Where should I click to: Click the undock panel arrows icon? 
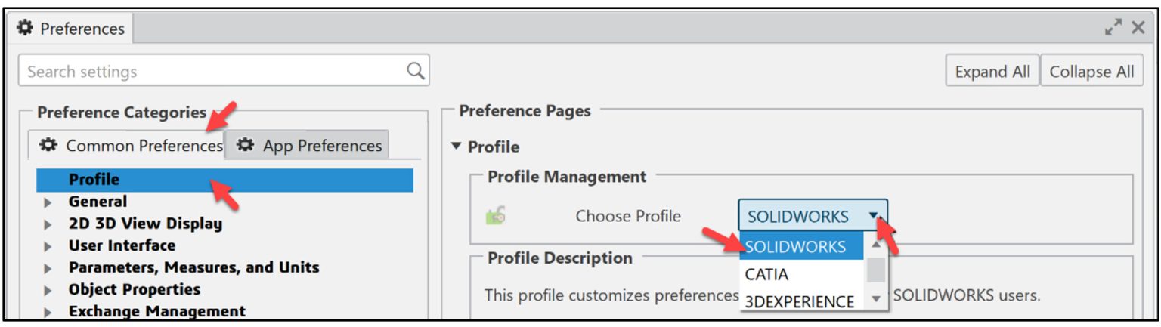click(x=1113, y=28)
